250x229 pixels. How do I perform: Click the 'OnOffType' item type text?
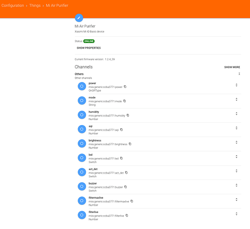[x=95, y=90]
